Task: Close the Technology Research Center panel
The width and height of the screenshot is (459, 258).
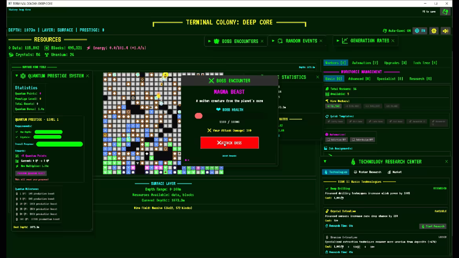Action: (x=446, y=162)
